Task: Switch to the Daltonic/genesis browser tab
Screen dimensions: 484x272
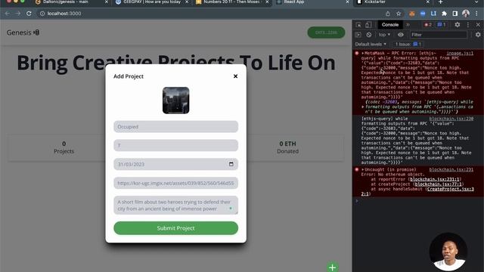Action: tap(72, 2)
